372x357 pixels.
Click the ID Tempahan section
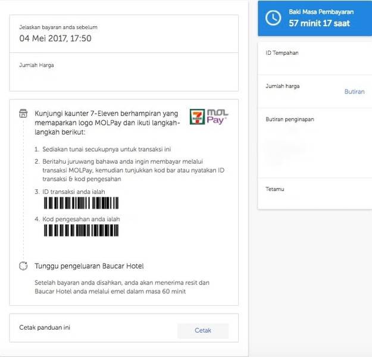[x=315, y=58]
